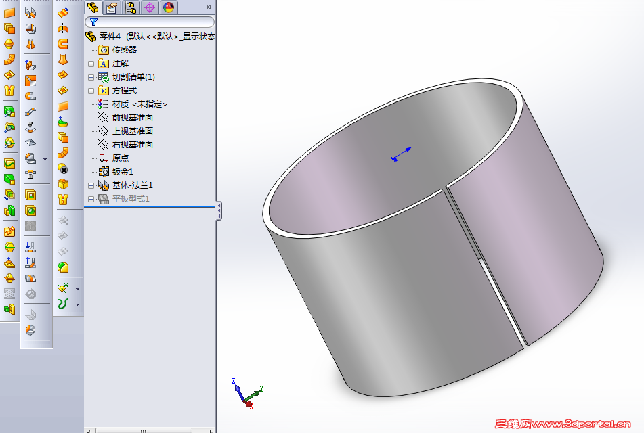Choose Knit Surface in the third toolbar

63,200
